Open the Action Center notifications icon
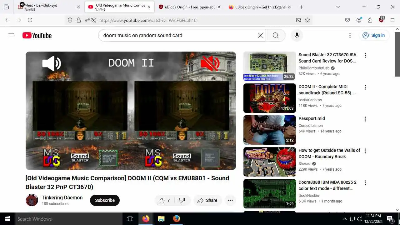Image resolution: width=400 pixels, height=225 pixels. pos(390,219)
